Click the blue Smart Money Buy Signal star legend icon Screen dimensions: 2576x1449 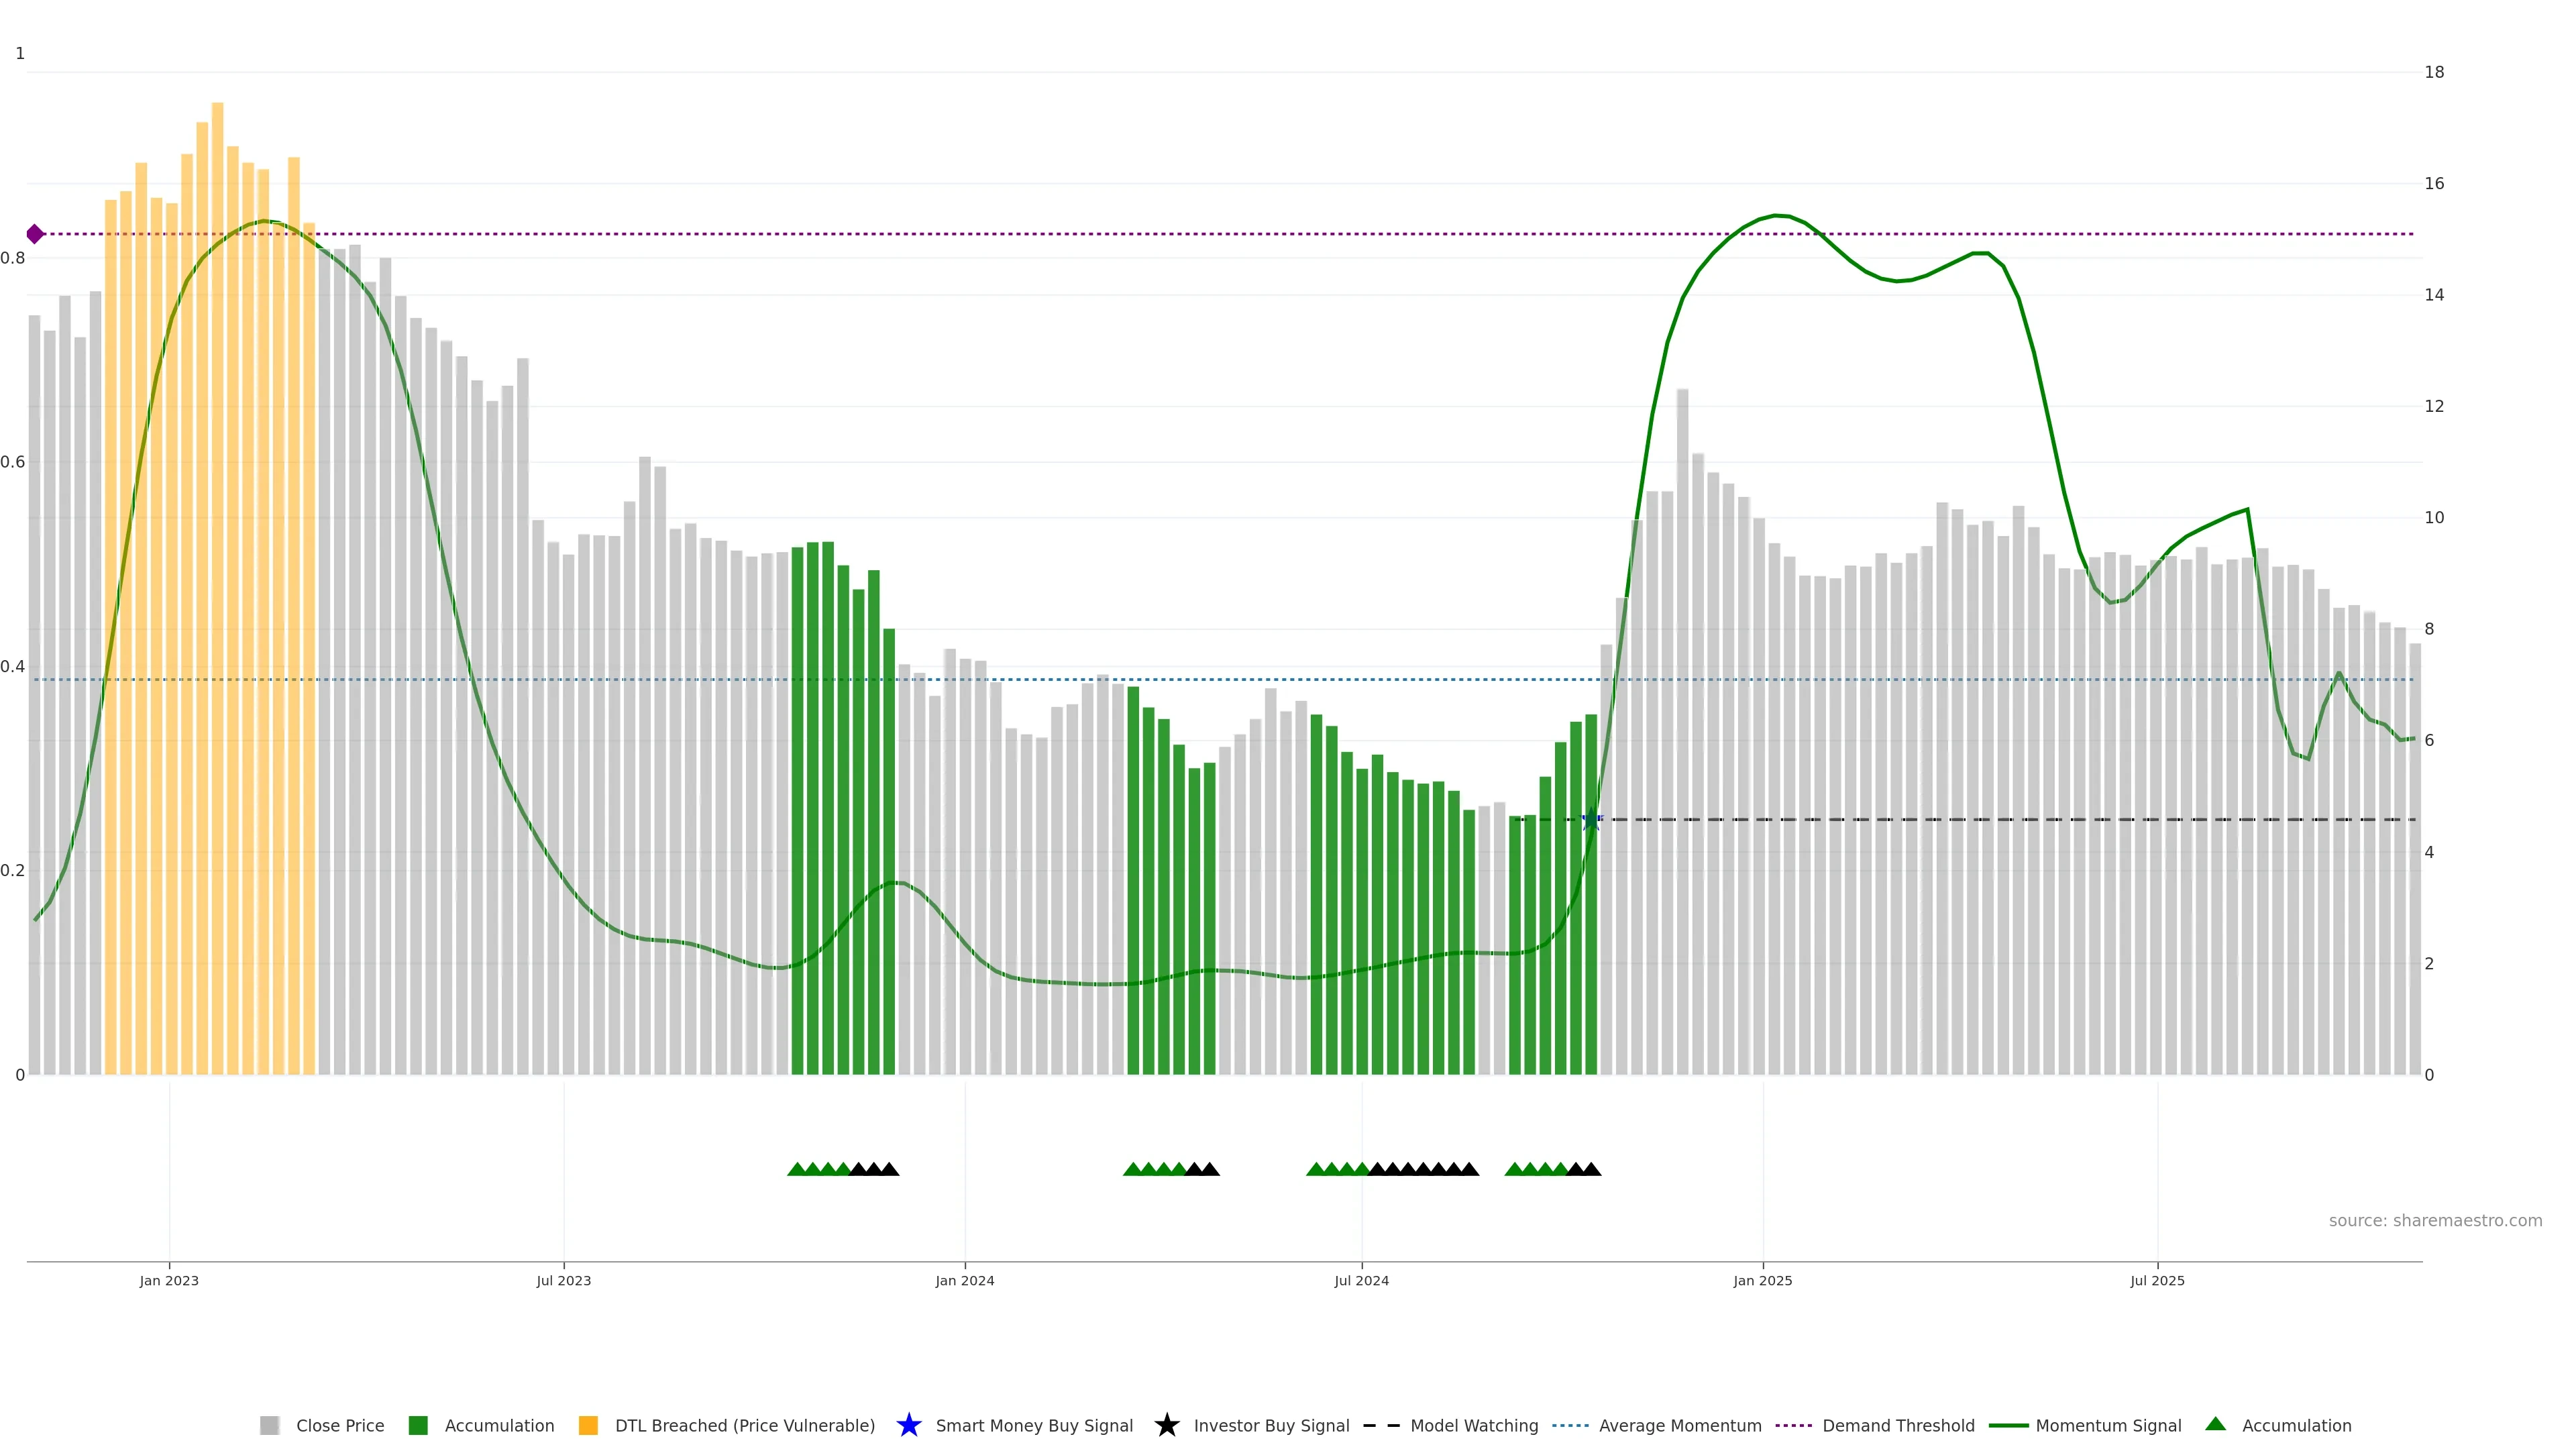pos(908,1425)
